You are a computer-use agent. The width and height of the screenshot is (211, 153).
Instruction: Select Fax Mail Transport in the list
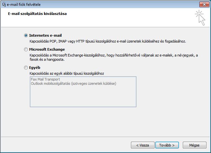(45, 79)
